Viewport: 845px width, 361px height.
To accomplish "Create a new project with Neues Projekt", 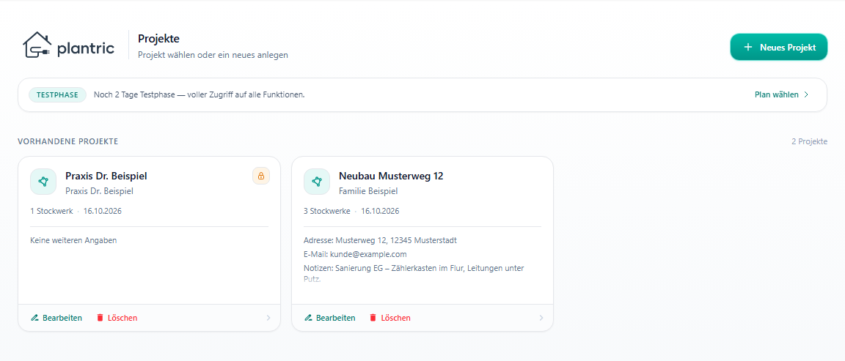I will coord(778,48).
